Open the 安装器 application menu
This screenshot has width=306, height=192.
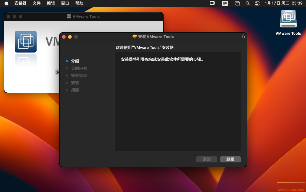point(20,3)
